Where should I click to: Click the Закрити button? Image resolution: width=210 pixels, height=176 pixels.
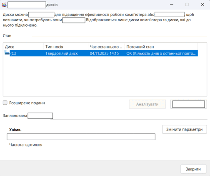click(193, 169)
